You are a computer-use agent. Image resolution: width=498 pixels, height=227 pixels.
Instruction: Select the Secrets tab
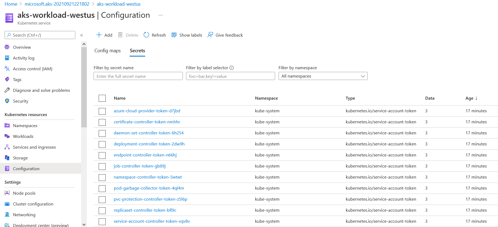[x=137, y=51]
